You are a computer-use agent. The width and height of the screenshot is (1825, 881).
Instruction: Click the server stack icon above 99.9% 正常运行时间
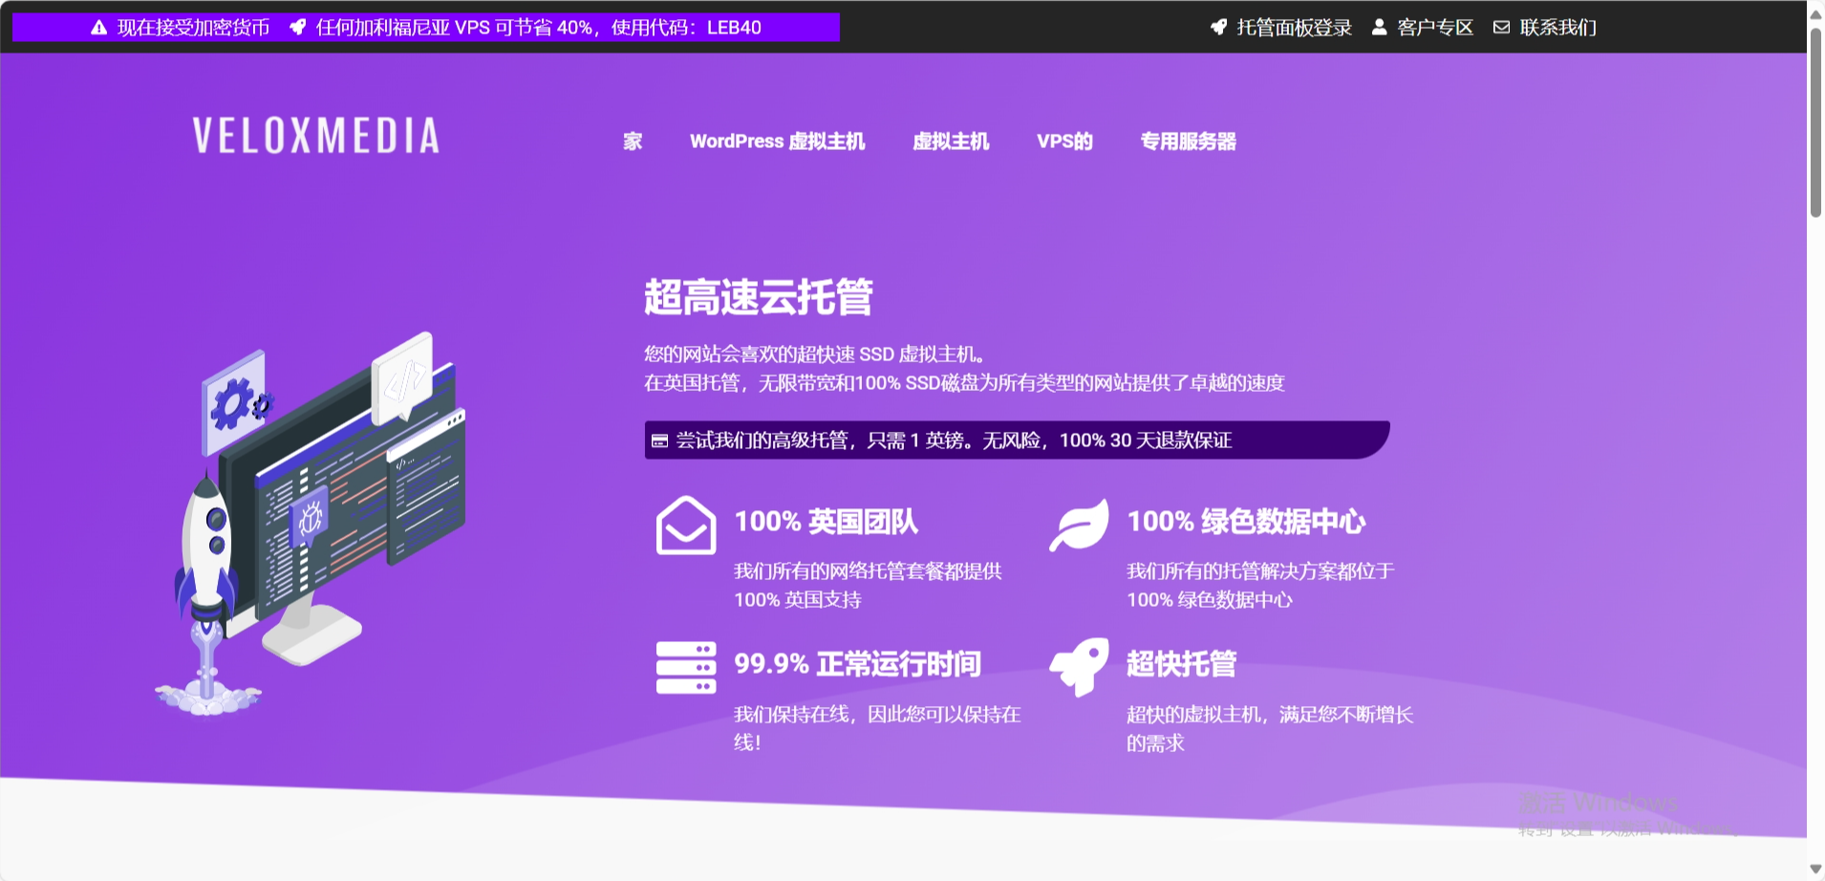coord(684,667)
